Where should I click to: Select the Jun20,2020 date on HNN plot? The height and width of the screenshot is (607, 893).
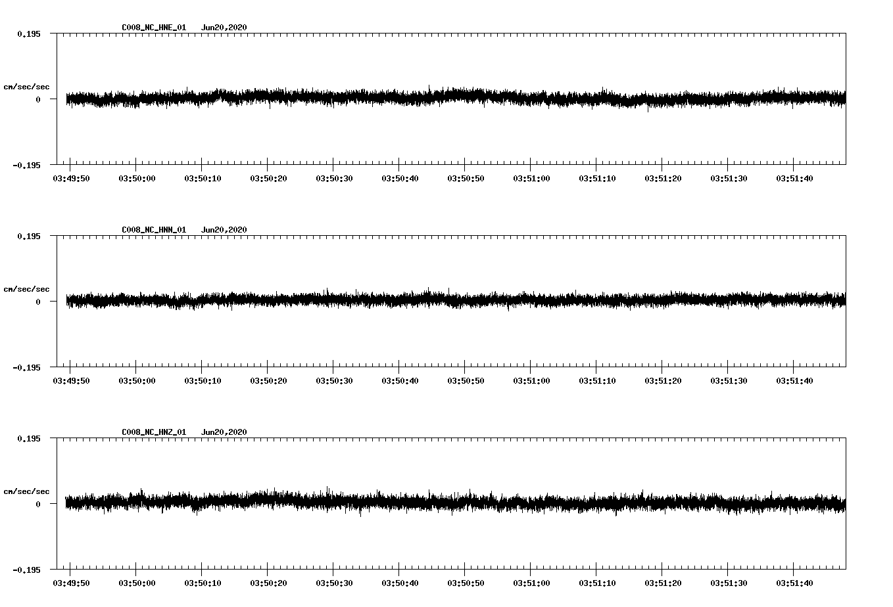[x=224, y=230]
